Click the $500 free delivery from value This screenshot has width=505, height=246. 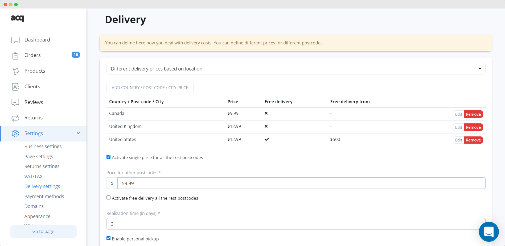coord(335,139)
